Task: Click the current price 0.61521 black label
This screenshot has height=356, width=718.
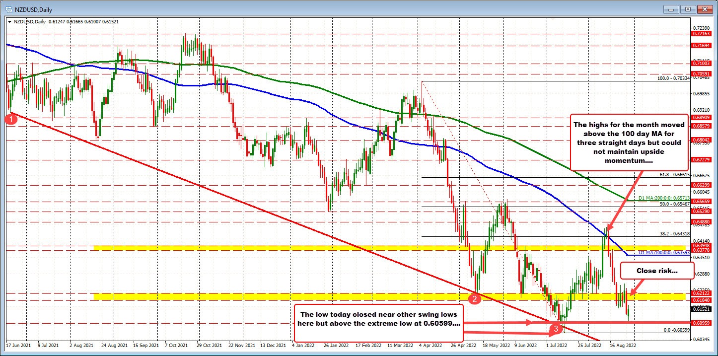Action: (700, 309)
